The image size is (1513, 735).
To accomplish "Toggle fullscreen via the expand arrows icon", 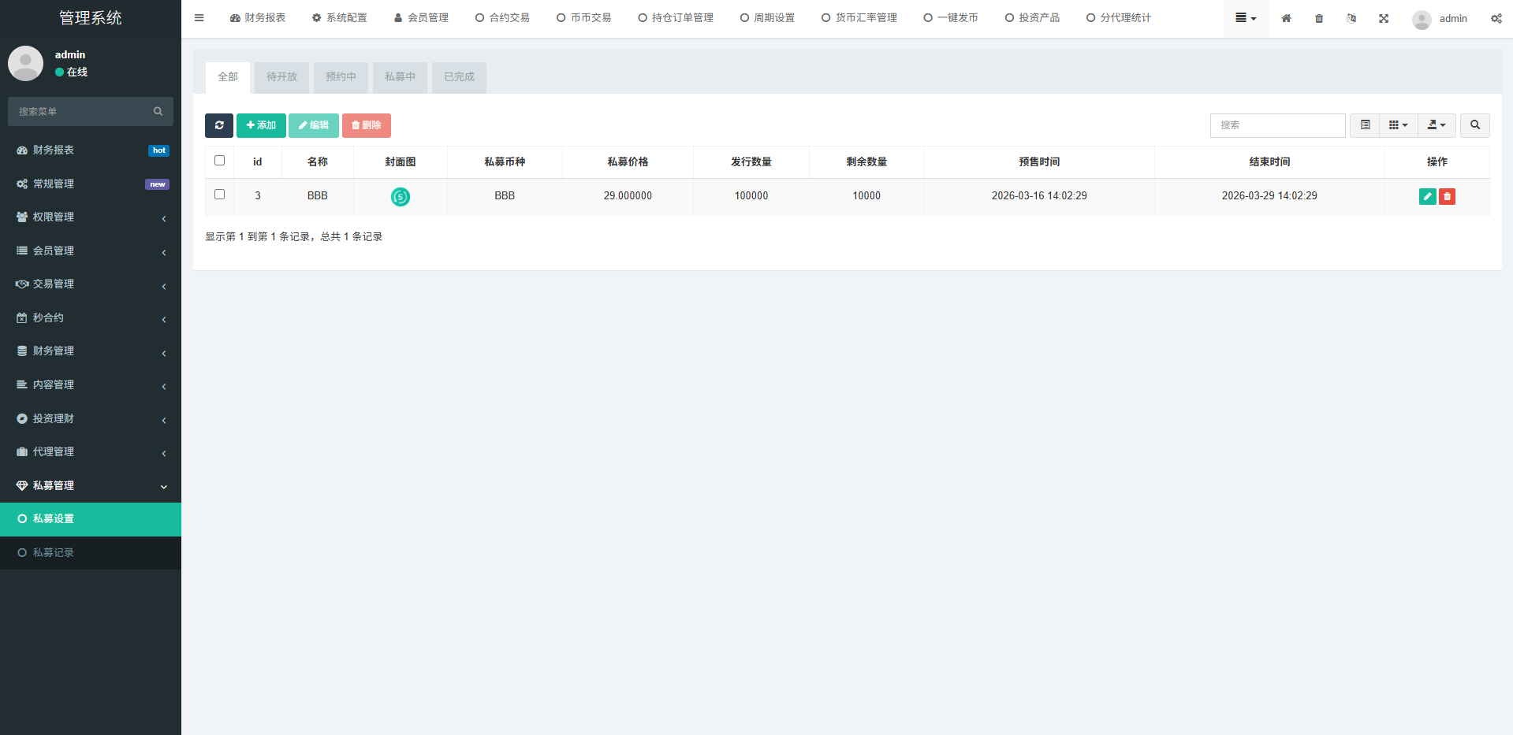I will click(1384, 18).
